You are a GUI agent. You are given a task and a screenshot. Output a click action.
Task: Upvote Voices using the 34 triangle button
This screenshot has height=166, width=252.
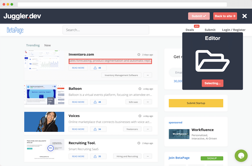point(98,129)
